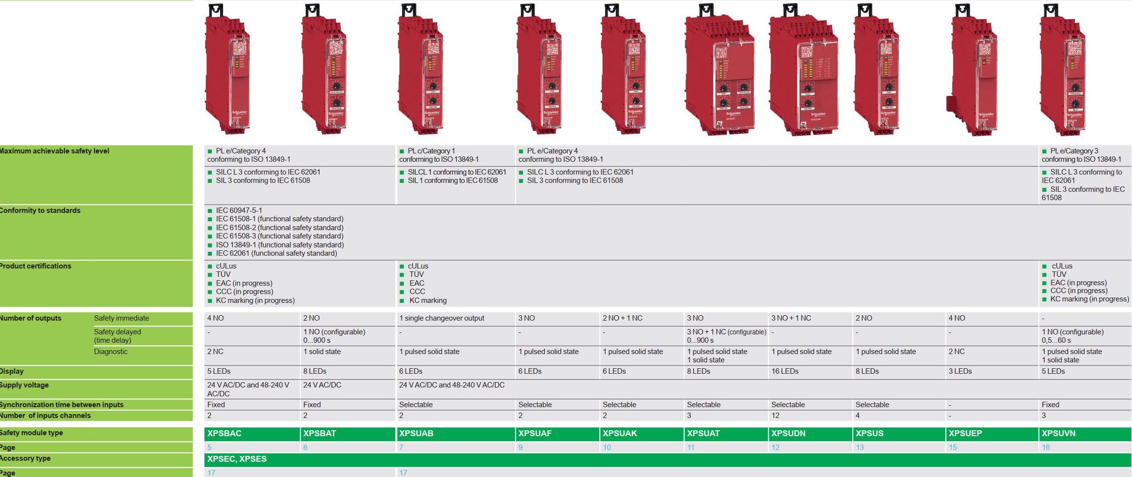Click the 'PL c/Category 1' safety level text
This screenshot has height=477, width=1132.
(431, 151)
